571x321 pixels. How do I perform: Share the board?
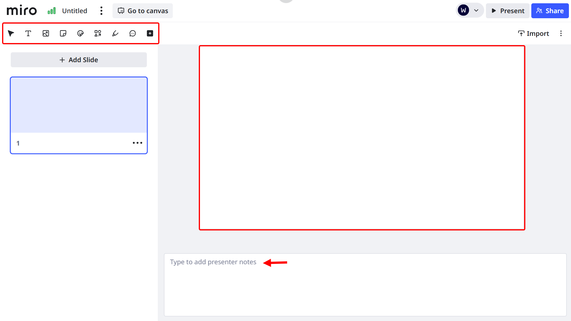550,10
